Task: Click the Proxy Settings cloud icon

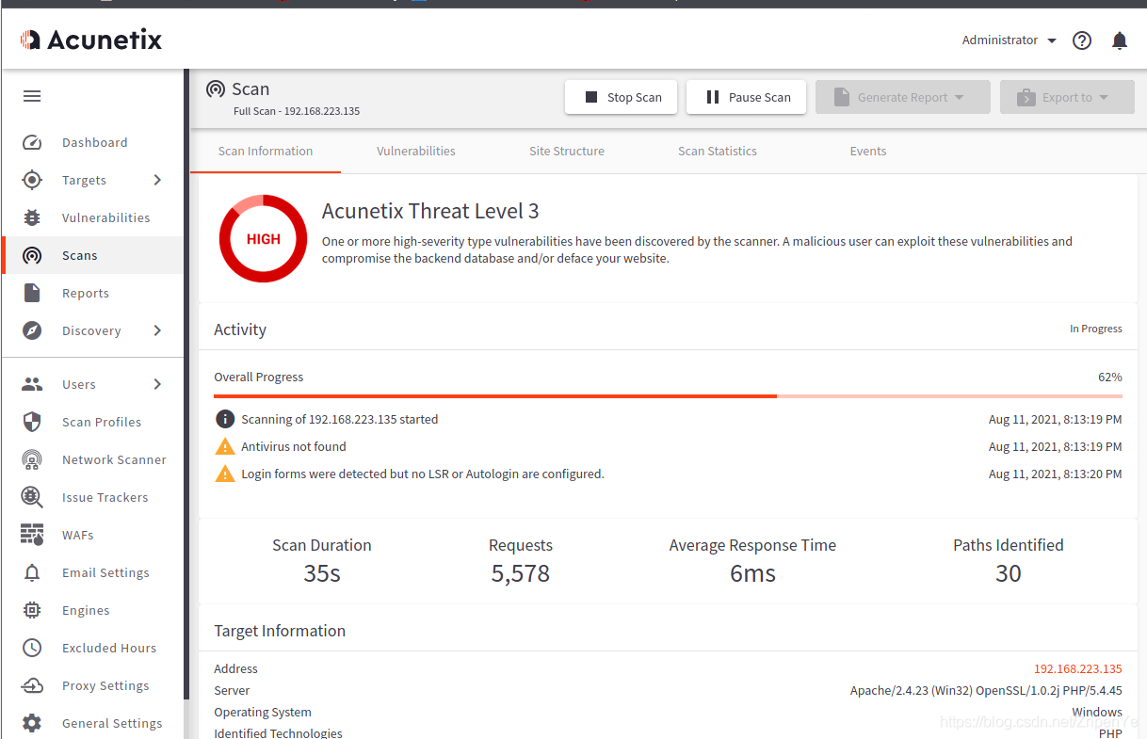Action: 32,685
